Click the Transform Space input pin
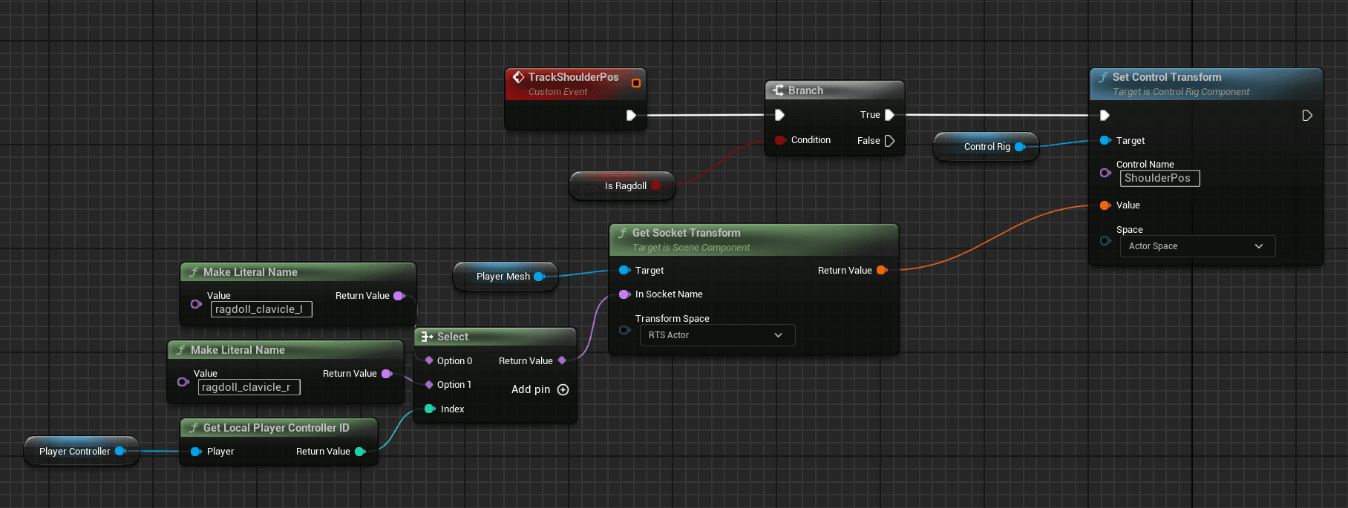Viewport: 1348px width, 508px height. click(624, 330)
